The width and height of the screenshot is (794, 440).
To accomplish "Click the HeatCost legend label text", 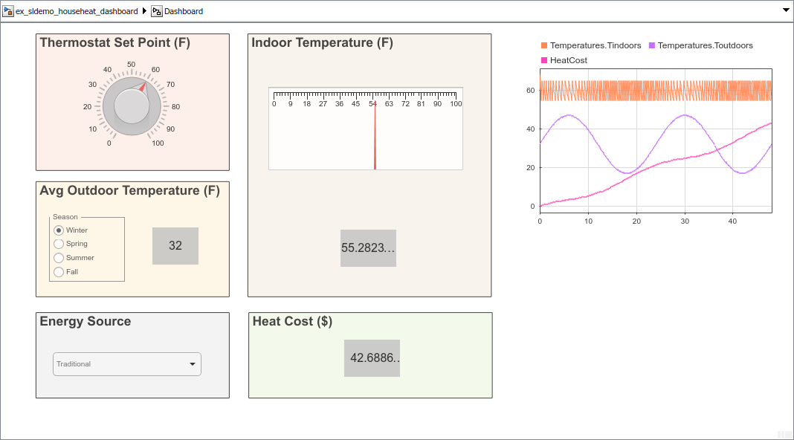I will click(569, 59).
